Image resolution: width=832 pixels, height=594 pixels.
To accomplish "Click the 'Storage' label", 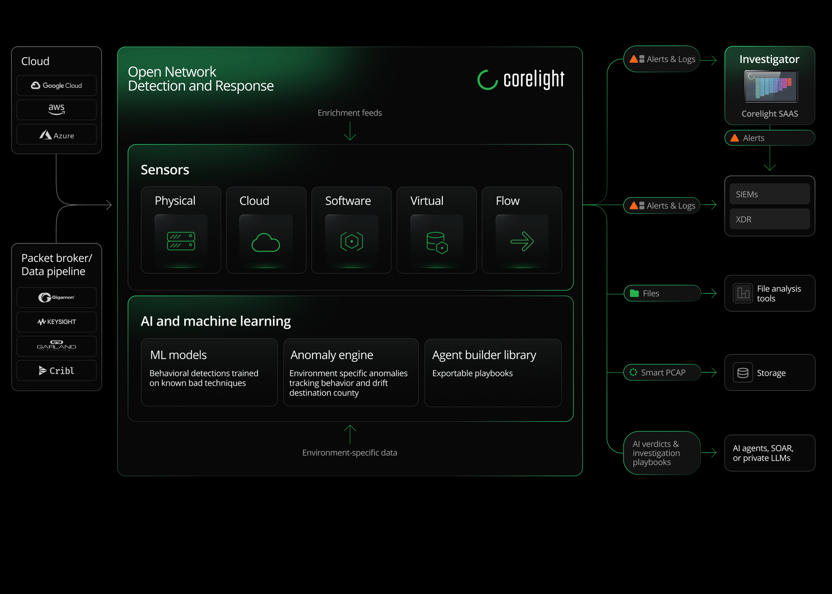I will point(771,373).
